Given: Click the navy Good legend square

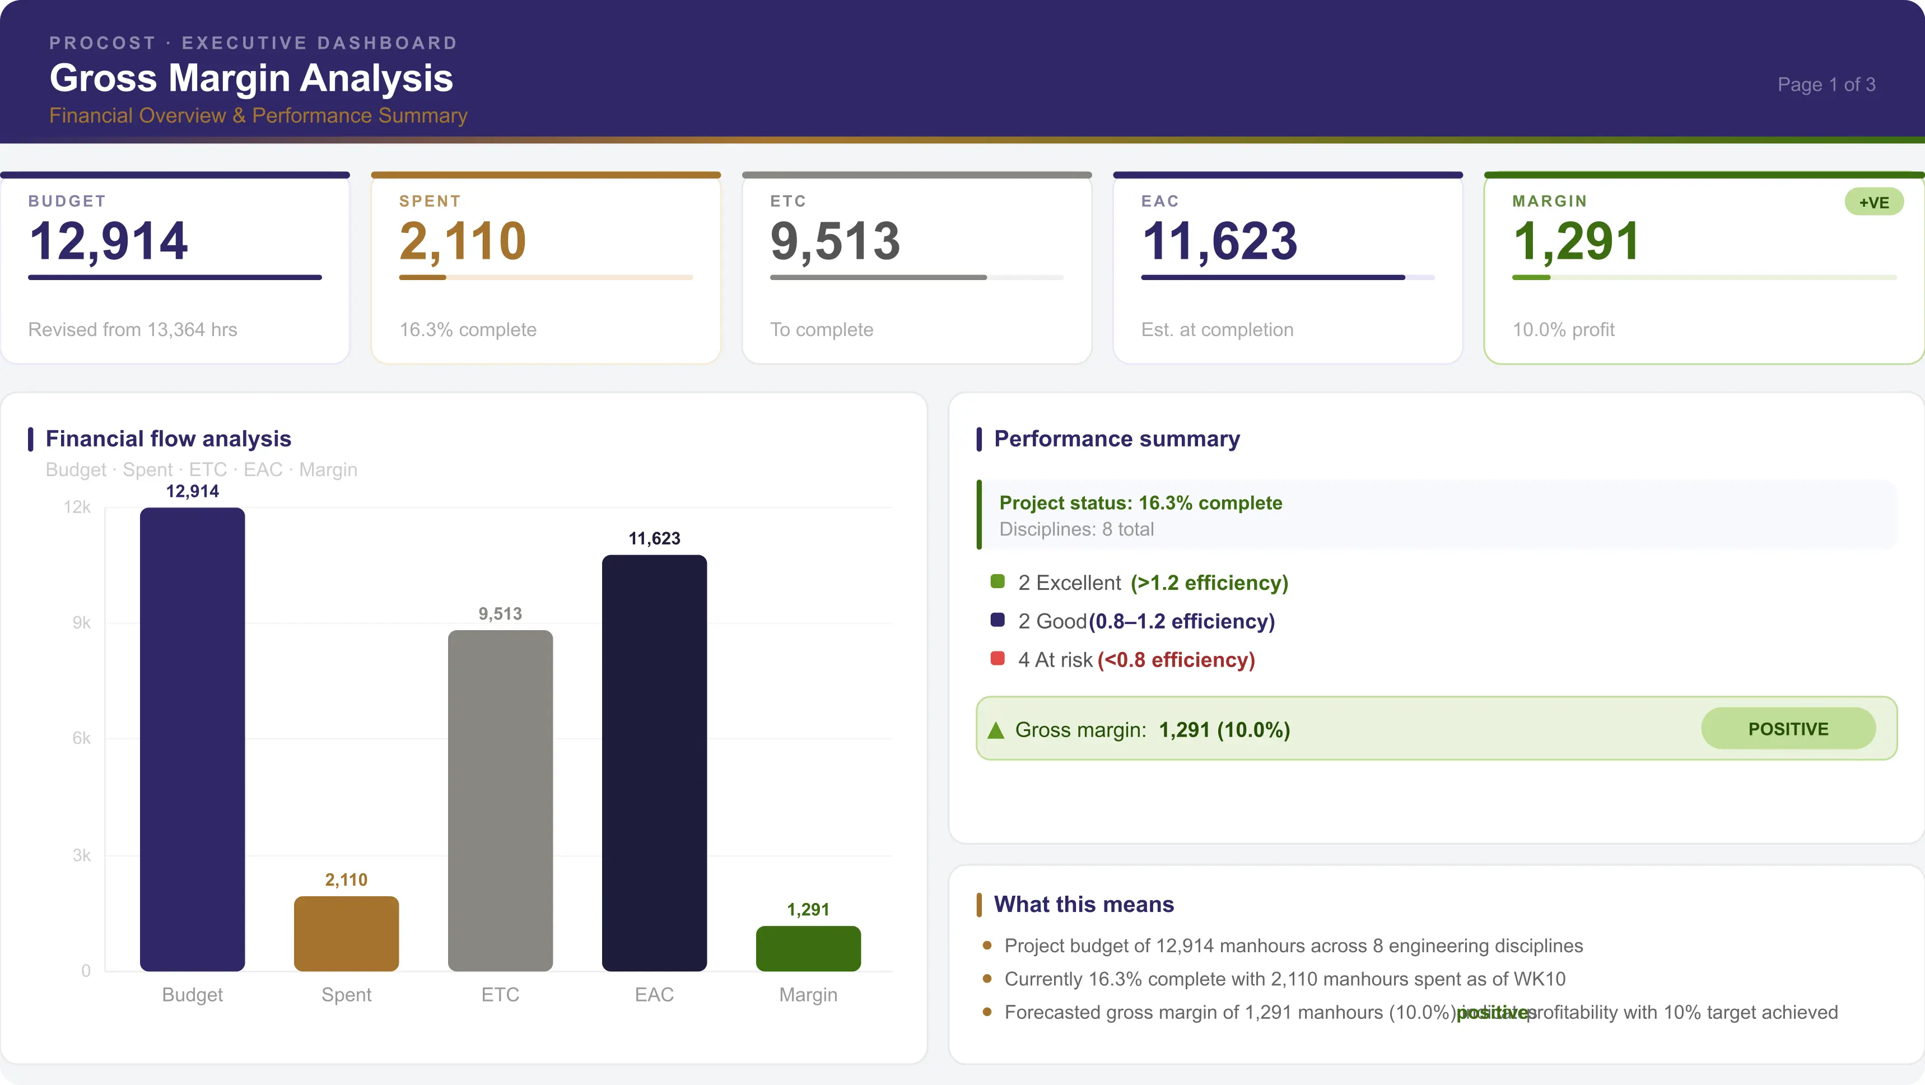Looking at the screenshot, I should click(997, 620).
